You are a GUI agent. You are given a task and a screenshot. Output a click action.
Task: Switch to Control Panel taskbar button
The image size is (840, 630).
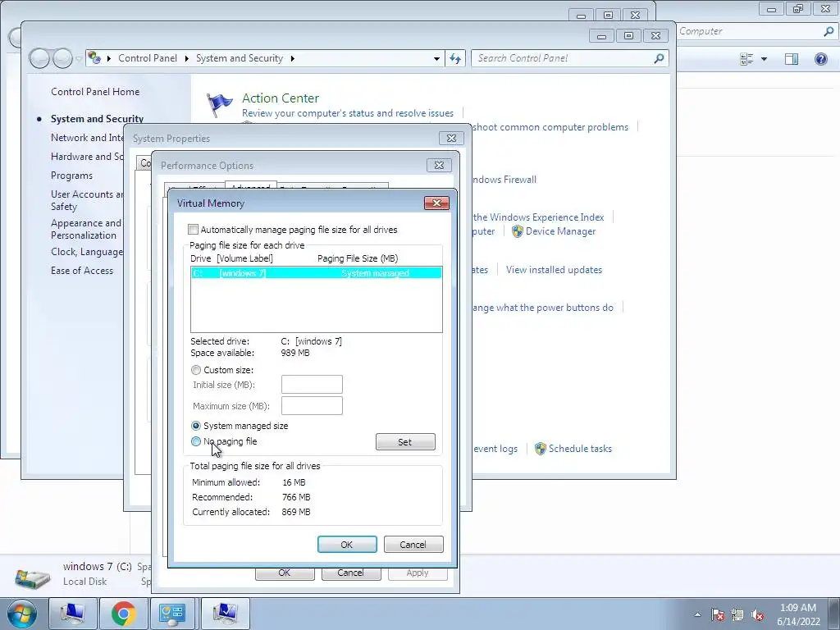pos(172,614)
